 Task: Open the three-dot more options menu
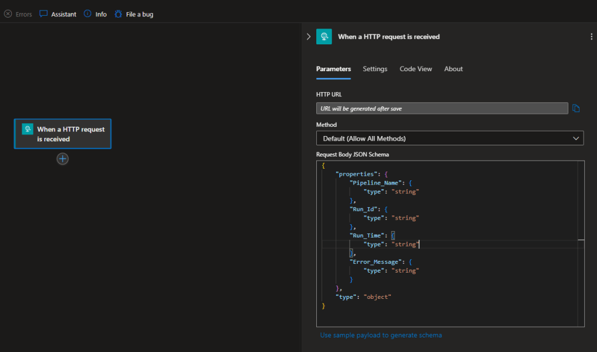pyautogui.click(x=591, y=37)
